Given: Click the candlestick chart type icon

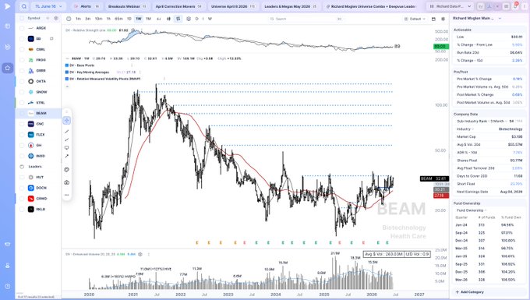Looking at the screenshot, I should (x=168, y=19).
